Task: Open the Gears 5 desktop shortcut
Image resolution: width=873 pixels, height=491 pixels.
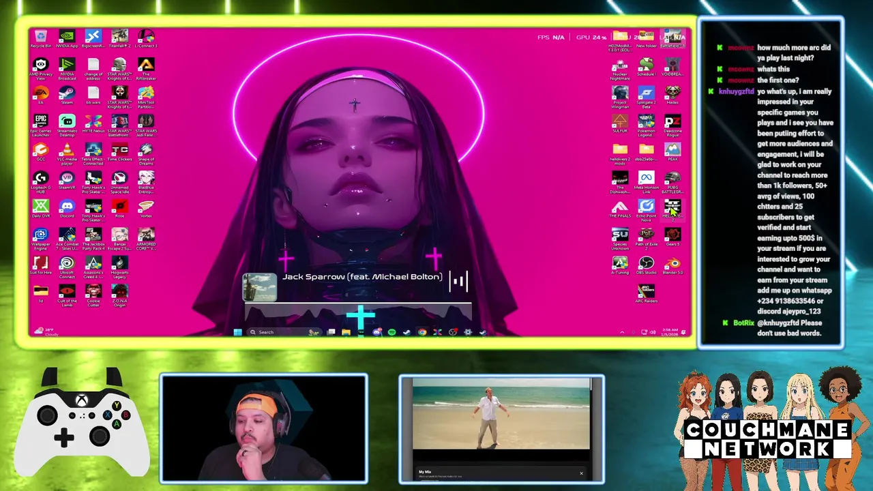Action: 672,237
